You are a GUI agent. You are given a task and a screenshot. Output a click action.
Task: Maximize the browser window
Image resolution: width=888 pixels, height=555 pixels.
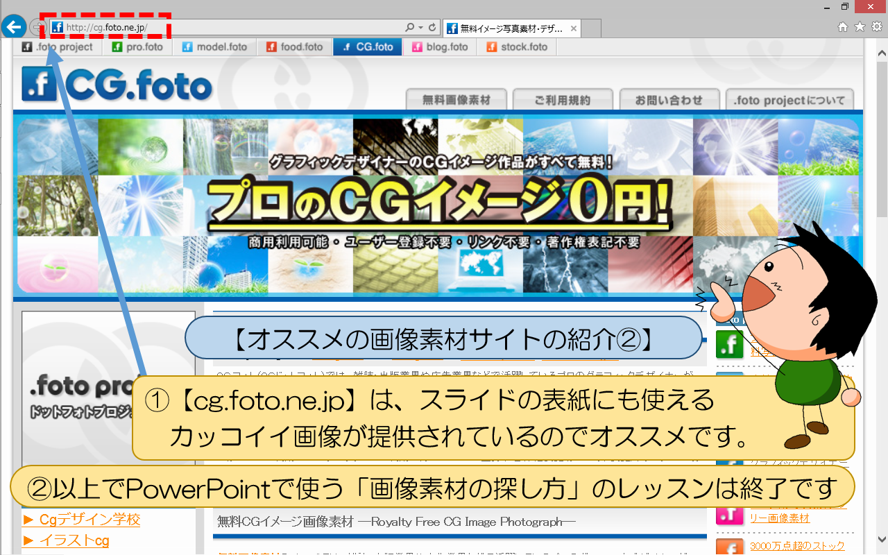tap(844, 6)
